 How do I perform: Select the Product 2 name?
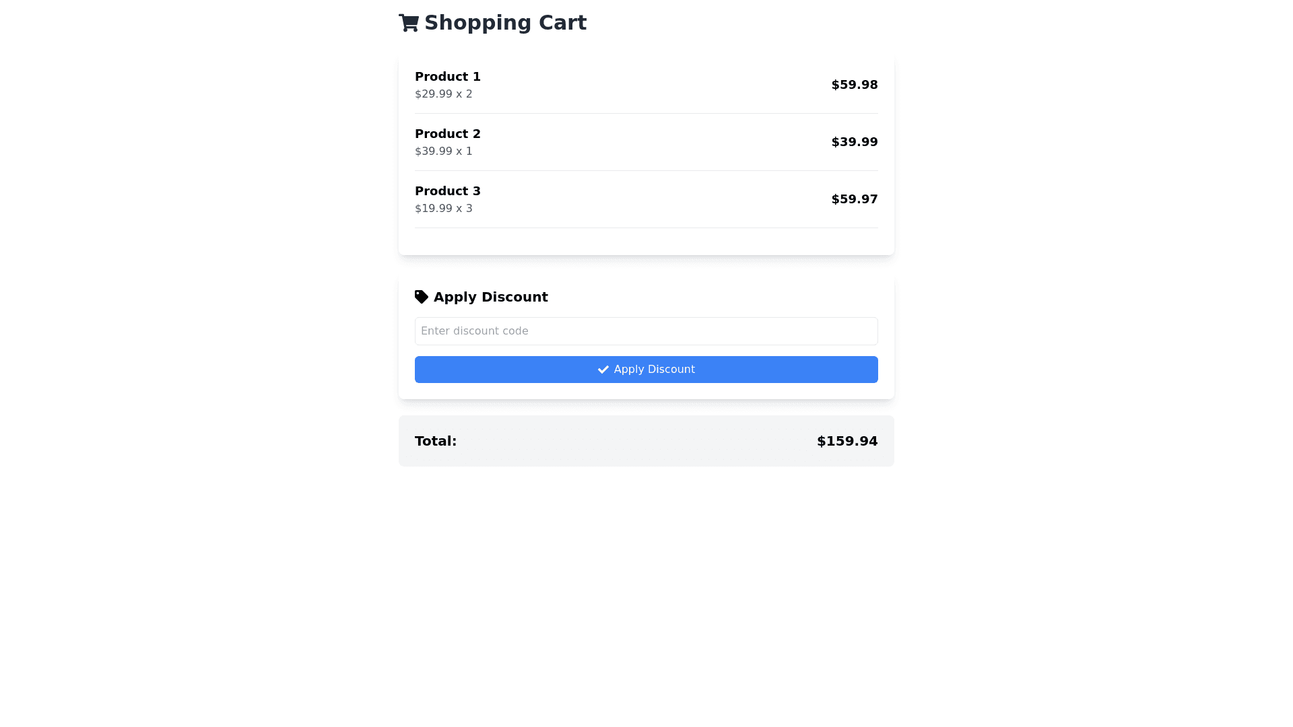click(x=448, y=134)
